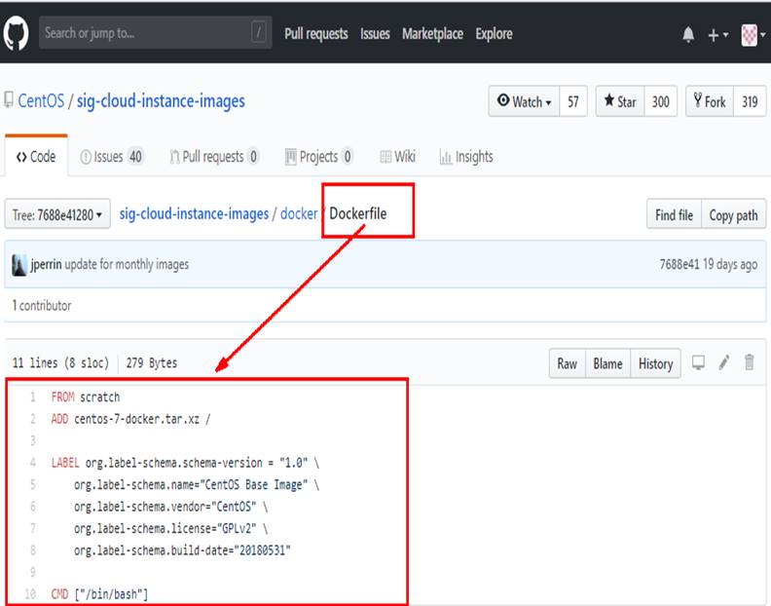The height and width of the screenshot is (606, 771).
Task: Click the 1 contributor label
Action: 42,305
